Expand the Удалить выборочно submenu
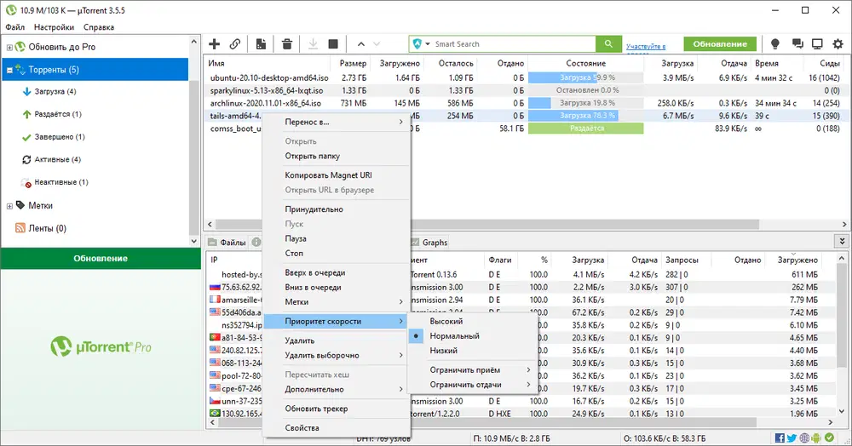 point(337,356)
